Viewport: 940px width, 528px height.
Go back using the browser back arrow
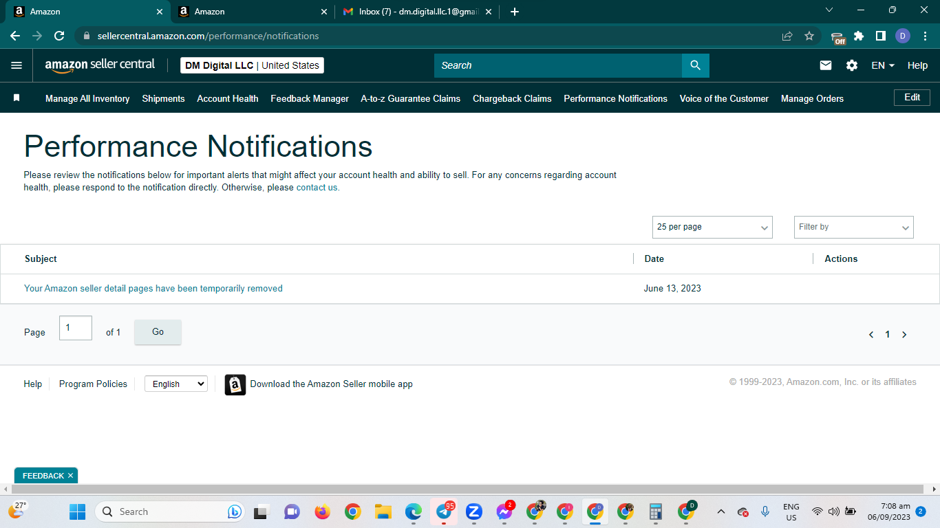[15, 36]
